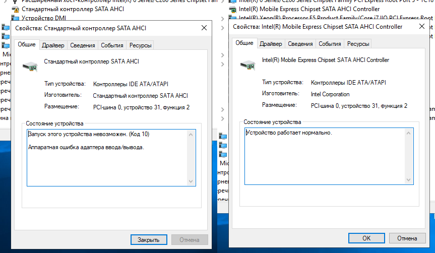
Task: Open Сведения tab in Стандартный контроллер dialog
Action: pos(82,45)
